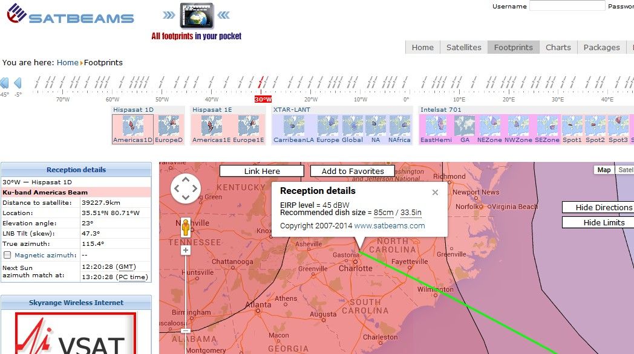This screenshot has height=354, width=634.
Task: Click the Street View pegman icon
Action: 186,227
